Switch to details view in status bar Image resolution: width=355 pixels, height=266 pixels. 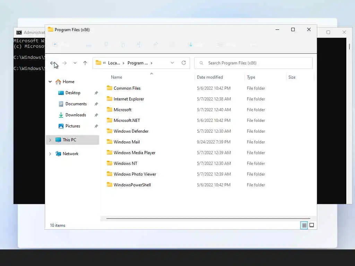304,225
